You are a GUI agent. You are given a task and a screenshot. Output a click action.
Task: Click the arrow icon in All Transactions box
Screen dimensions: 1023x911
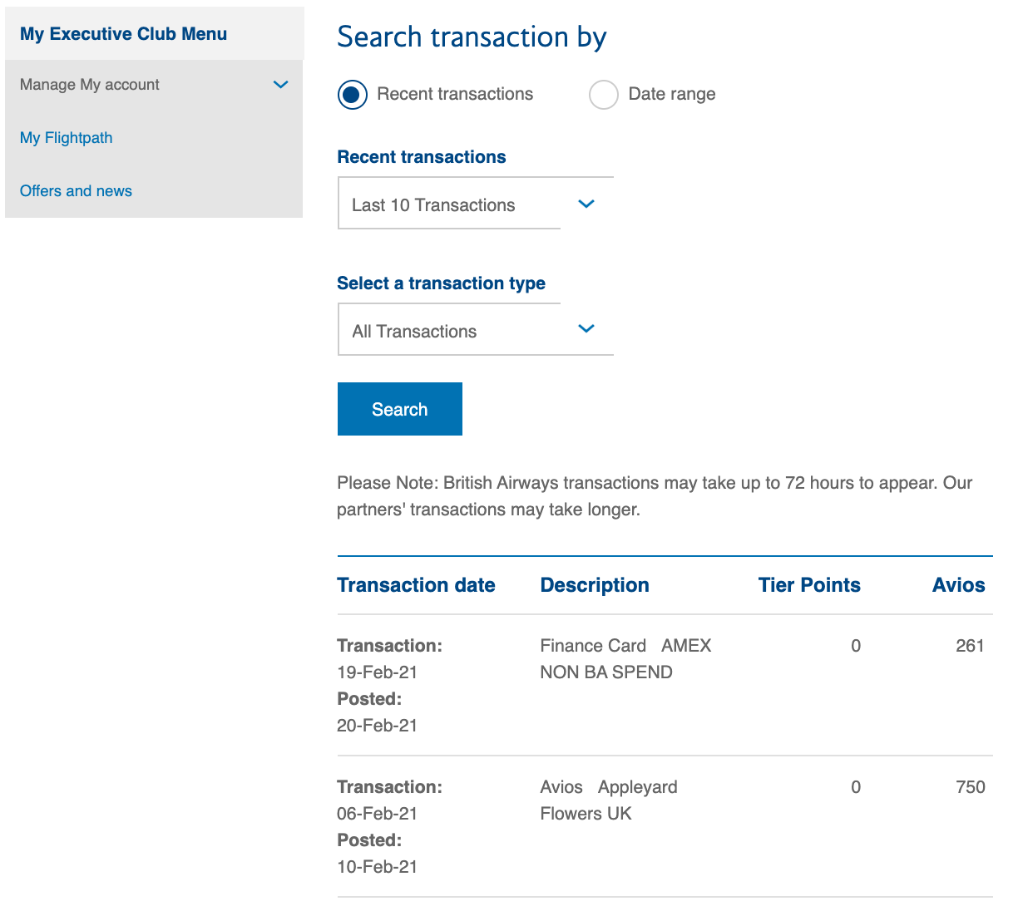[586, 328]
